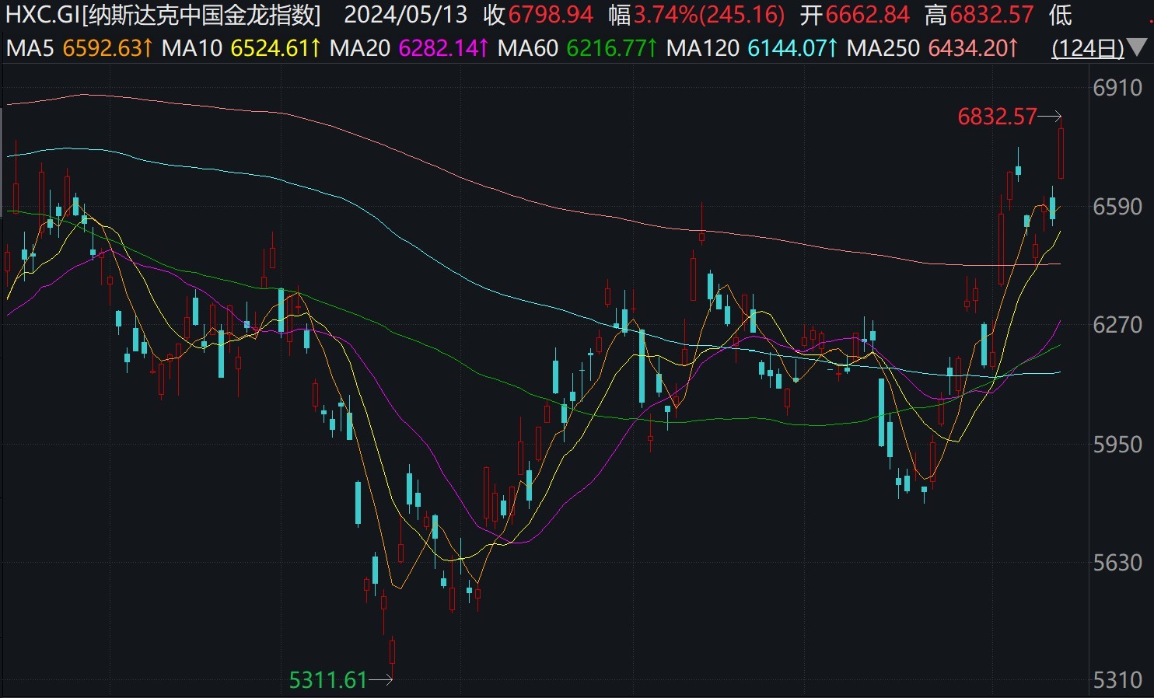Click the 5950 price axis label

[x=1117, y=445]
